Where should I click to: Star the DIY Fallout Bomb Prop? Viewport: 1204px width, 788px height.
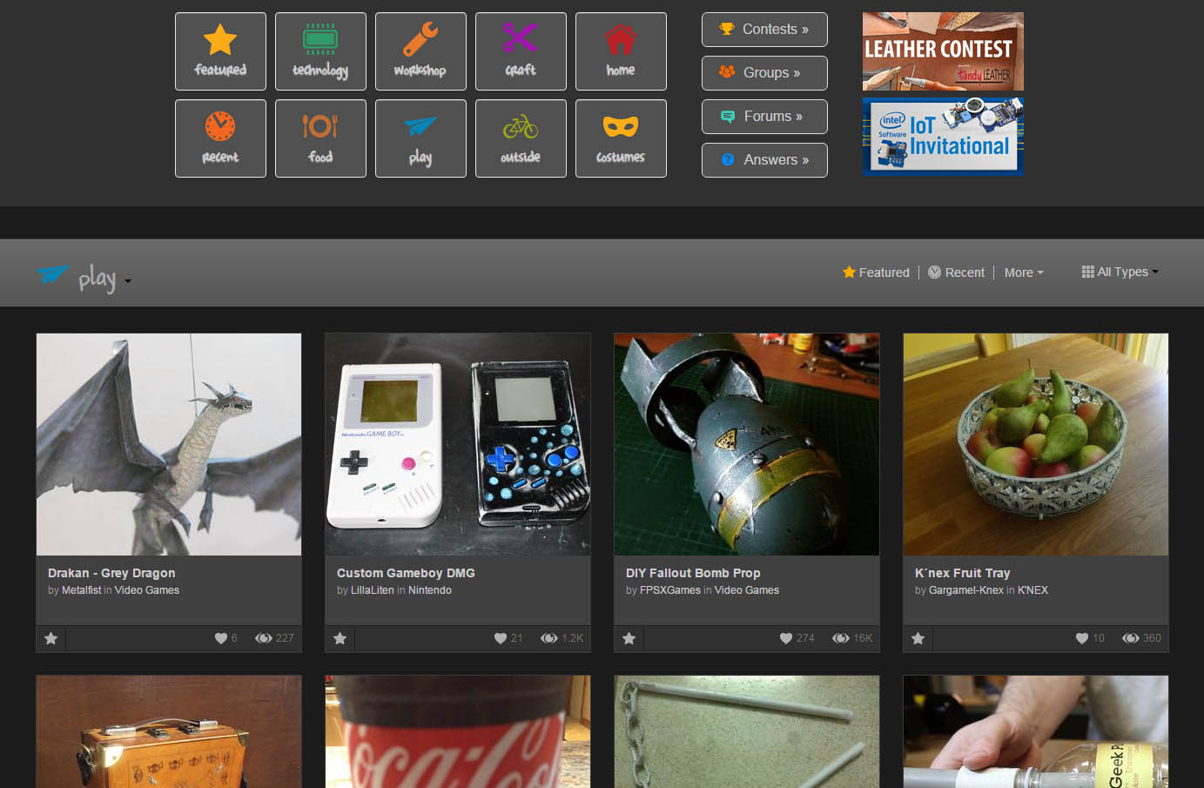(629, 638)
